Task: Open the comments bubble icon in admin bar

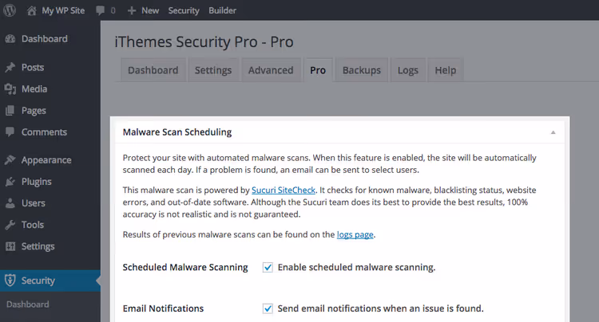Action: 101,10
